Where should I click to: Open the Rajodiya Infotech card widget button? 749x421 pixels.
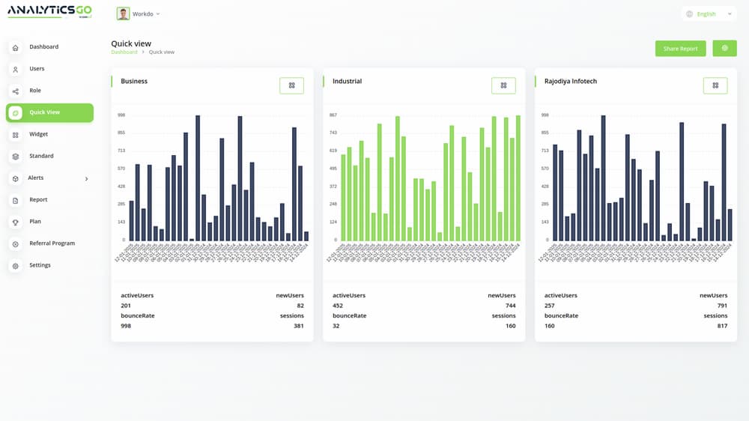pos(715,85)
